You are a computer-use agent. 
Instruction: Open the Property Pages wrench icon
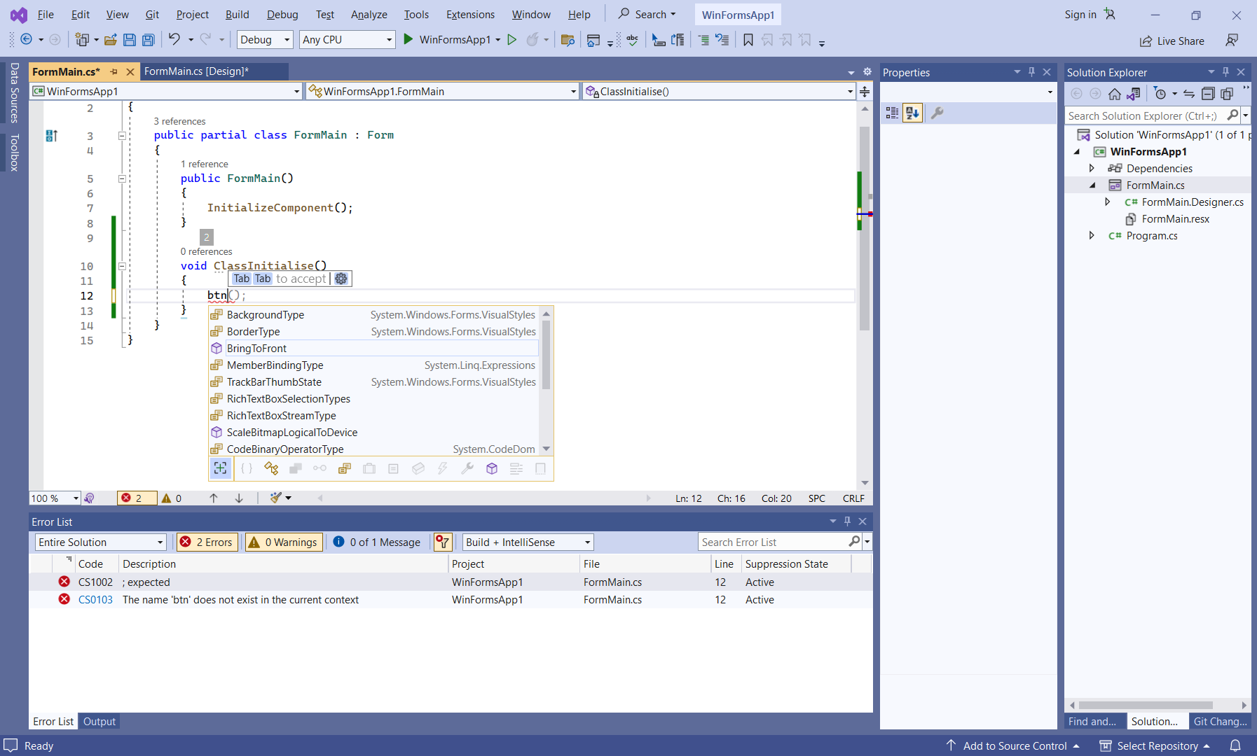[x=937, y=113]
